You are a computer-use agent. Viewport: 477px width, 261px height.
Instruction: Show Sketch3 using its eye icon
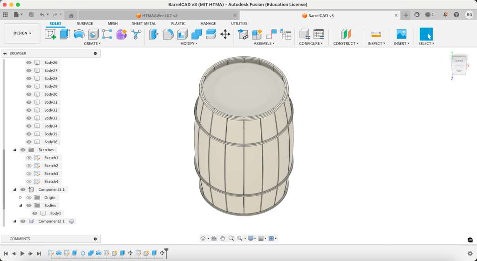click(x=29, y=174)
